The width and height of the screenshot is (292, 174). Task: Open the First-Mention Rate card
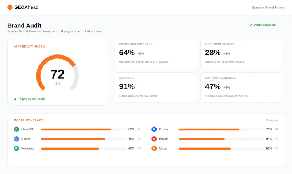pos(242,54)
